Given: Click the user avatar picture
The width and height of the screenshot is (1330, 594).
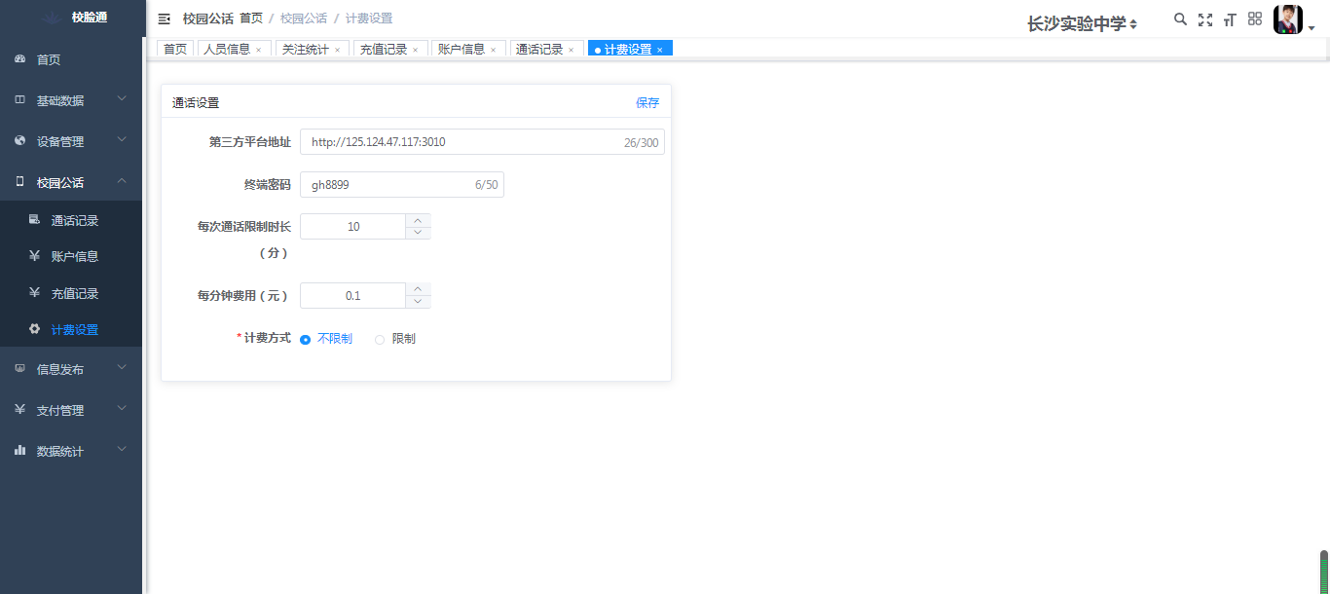Looking at the screenshot, I should point(1287,19).
